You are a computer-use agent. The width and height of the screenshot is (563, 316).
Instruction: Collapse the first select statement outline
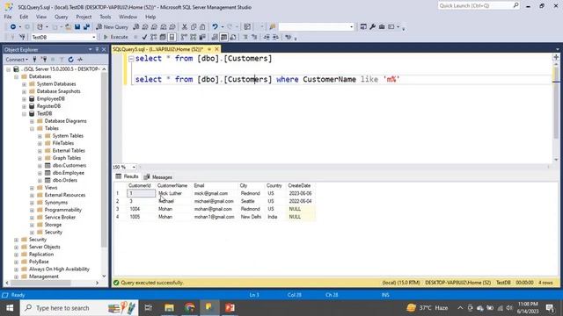pyautogui.click(x=131, y=59)
